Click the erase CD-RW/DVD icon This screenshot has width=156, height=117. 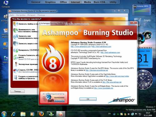click(x=16, y=71)
